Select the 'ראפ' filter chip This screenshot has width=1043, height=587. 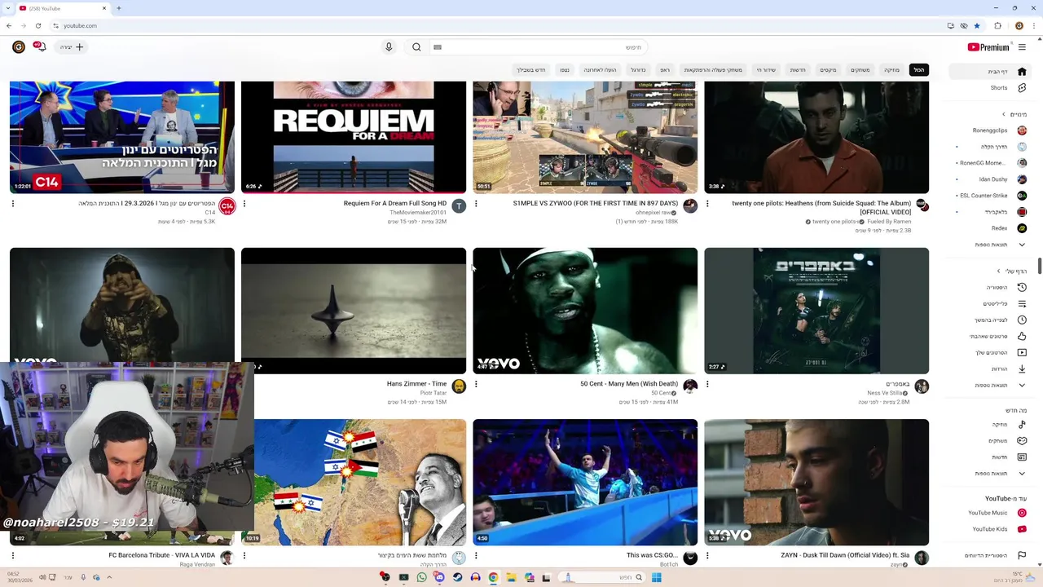(665, 70)
